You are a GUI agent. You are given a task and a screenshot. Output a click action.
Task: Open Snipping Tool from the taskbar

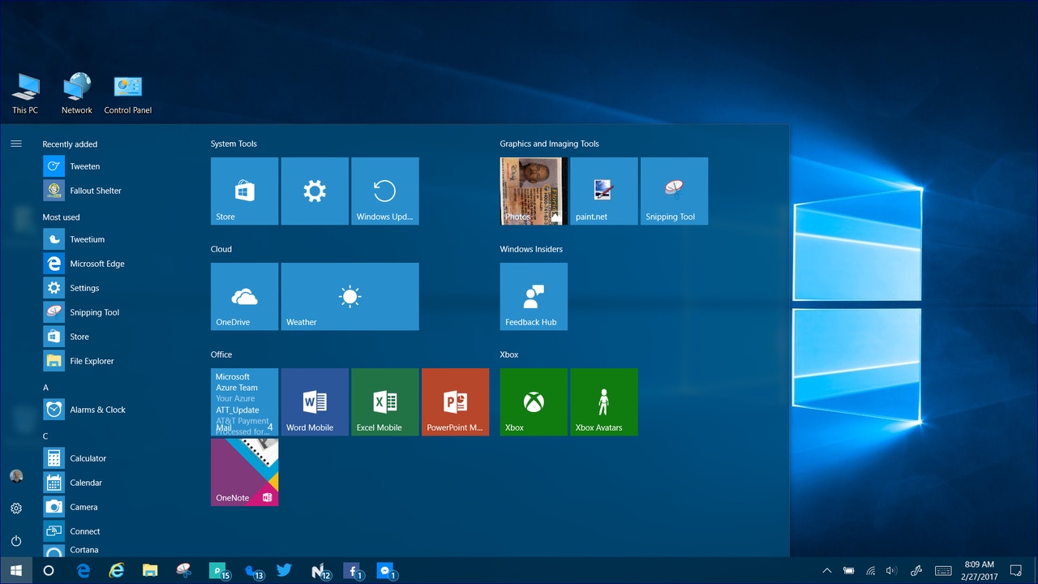coord(183,571)
